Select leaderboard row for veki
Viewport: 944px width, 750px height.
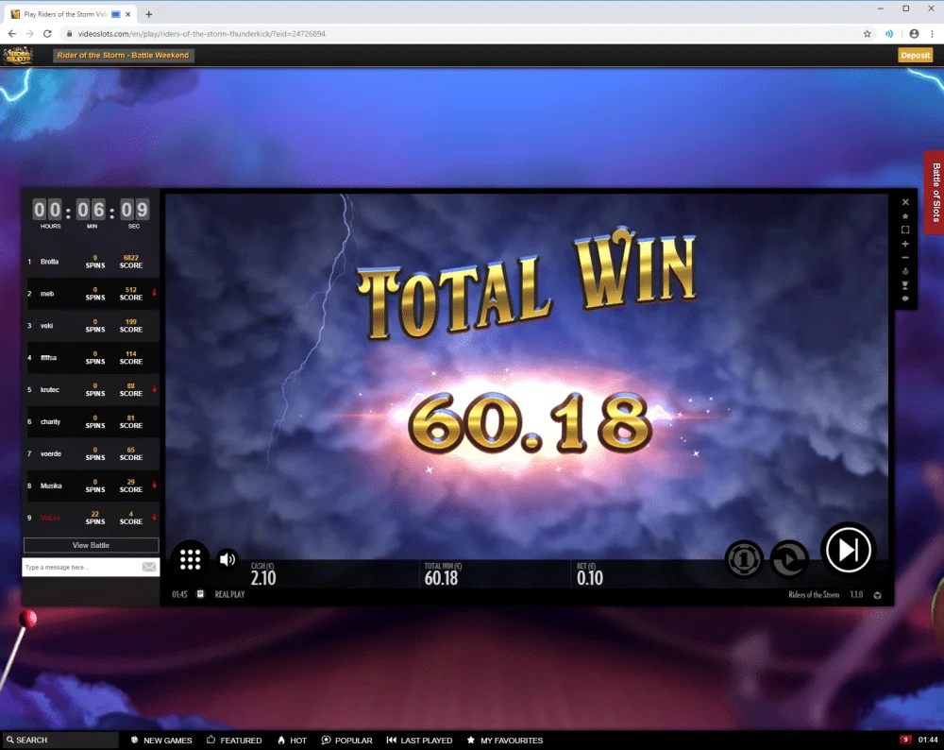pyautogui.click(x=92, y=325)
